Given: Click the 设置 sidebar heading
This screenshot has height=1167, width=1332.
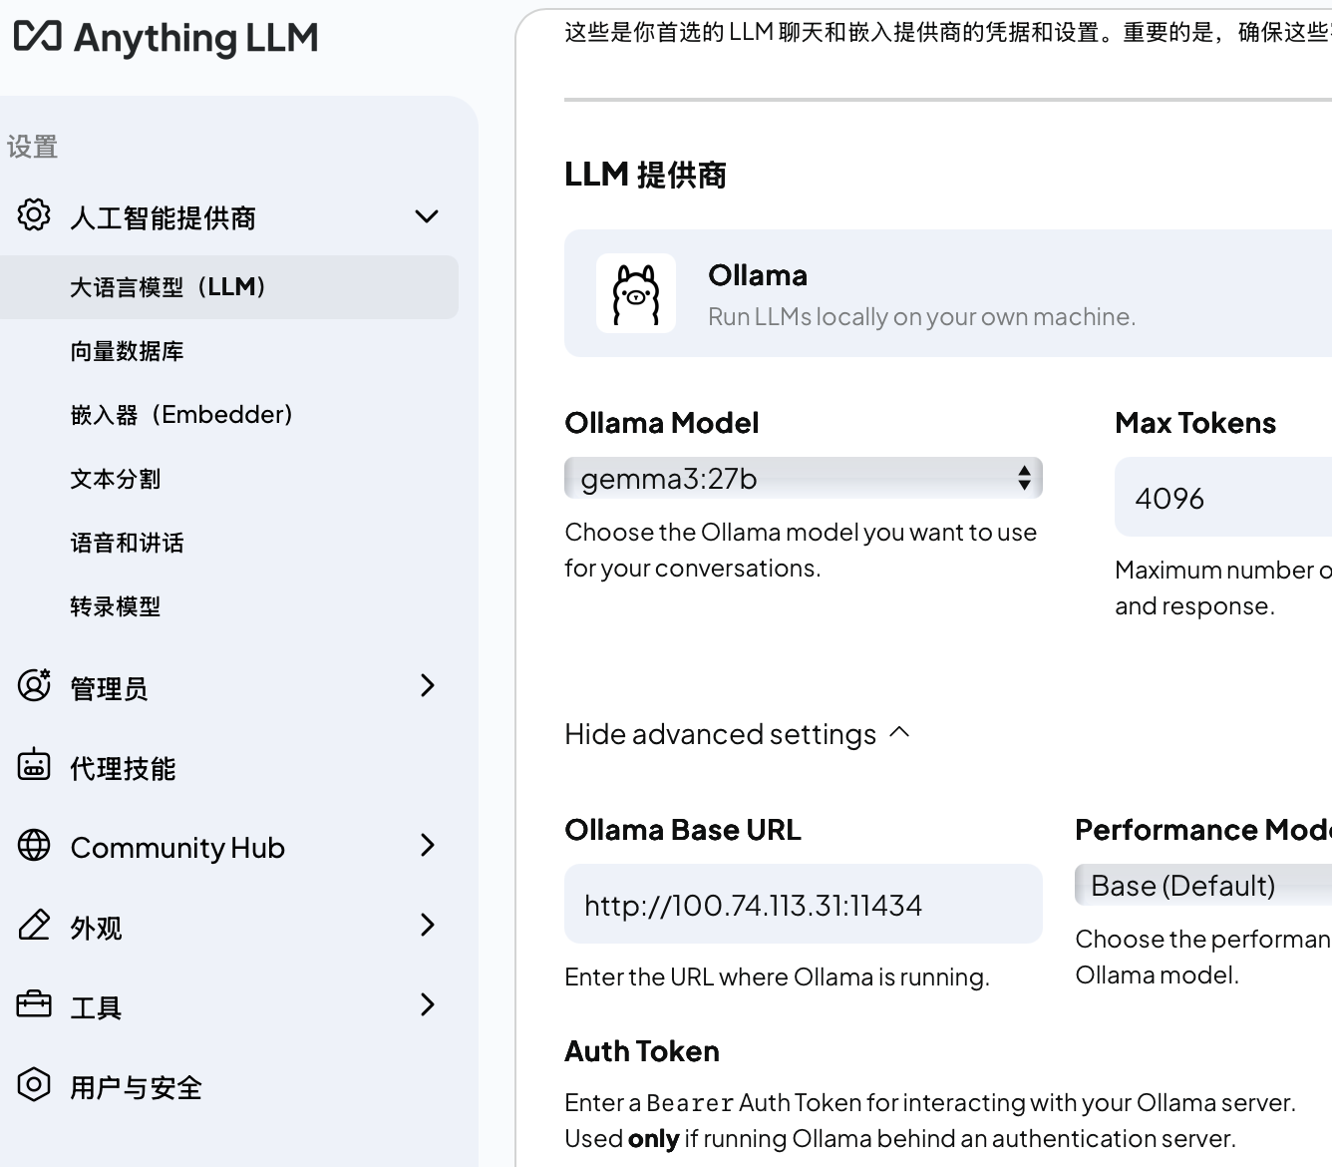Looking at the screenshot, I should (x=32, y=147).
